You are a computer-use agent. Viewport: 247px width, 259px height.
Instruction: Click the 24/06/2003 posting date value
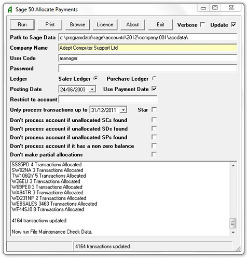73,90
